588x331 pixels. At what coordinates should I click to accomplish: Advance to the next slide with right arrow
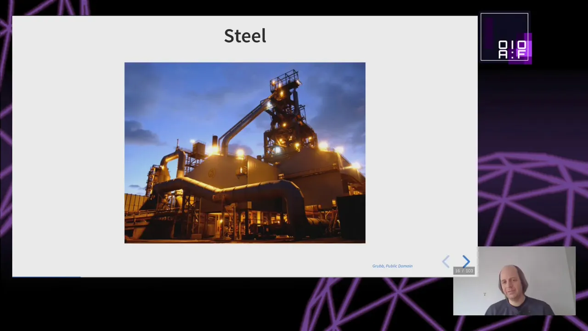(466, 262)
